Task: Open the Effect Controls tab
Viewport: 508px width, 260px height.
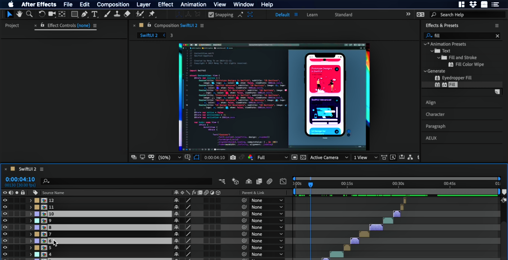Action: (x=69, y=25)
